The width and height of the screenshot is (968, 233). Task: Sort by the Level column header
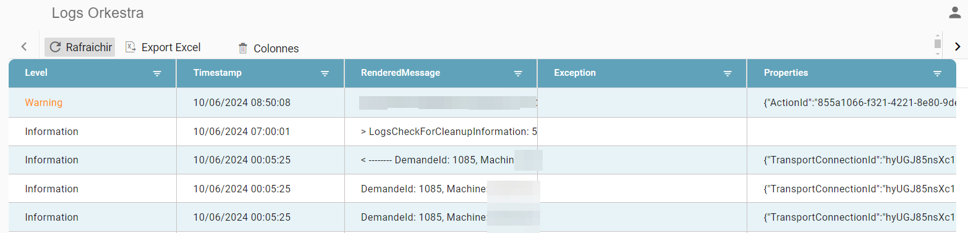36,73
